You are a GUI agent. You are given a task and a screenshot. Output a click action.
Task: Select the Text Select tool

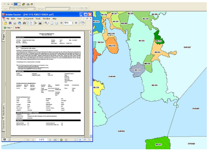tap(35, 23)
